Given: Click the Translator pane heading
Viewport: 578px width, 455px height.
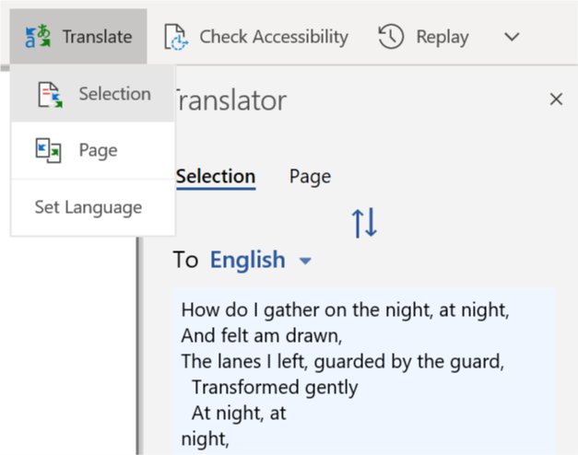Looking at the screenshot, I should (x=230, y=100).
